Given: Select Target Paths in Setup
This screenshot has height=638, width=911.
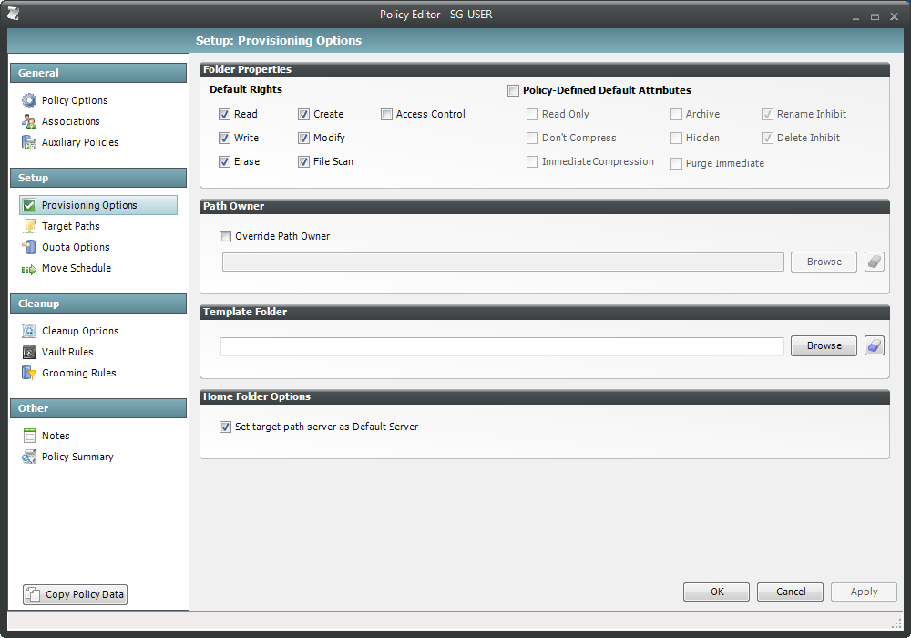Looking at the screenshot, I should 70,226.
